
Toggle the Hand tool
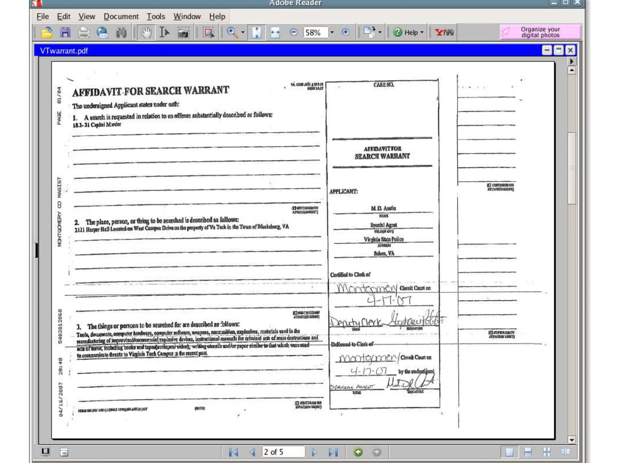pyautogui.click(x=146, y=33)
